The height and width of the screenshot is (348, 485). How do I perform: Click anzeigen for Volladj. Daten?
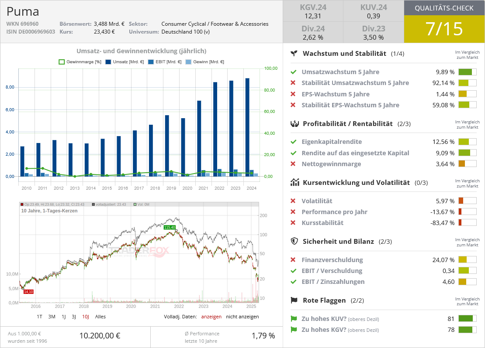pyautogui.click(x=211, y=317)
